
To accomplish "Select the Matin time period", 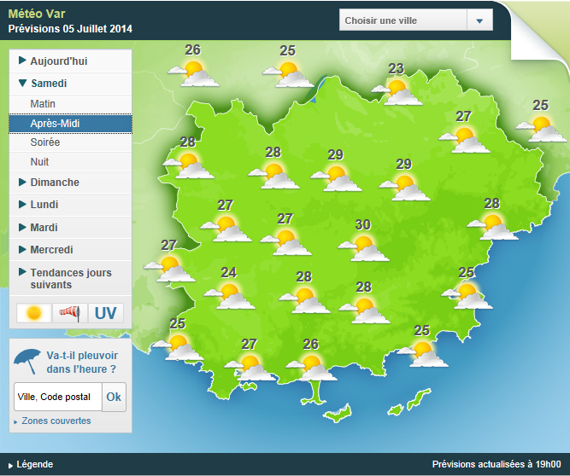I will tap(43, 103).
